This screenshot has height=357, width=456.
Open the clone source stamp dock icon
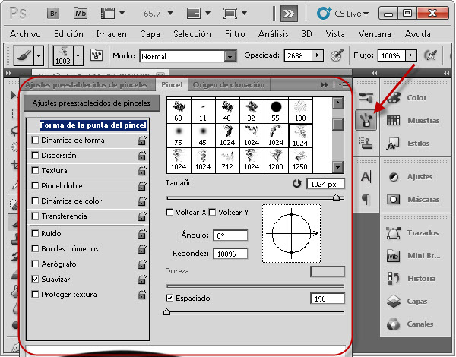pos(366,143)
